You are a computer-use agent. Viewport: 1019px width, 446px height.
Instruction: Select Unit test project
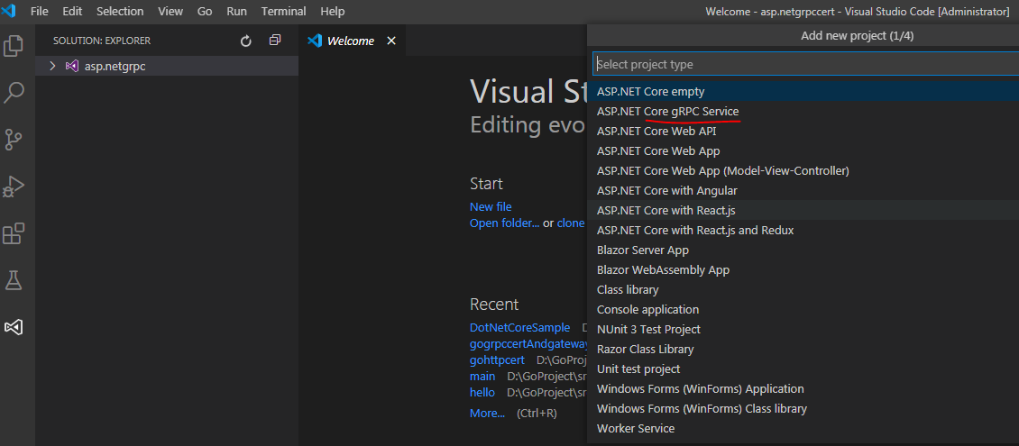point(803,369)
